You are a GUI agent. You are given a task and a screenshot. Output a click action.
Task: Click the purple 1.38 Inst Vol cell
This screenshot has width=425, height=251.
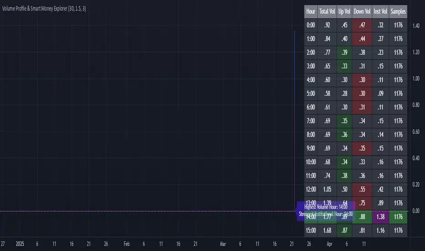(x=381, y=217)
